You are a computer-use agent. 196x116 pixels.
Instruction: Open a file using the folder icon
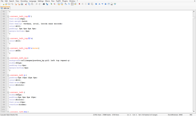coord(6,4)
